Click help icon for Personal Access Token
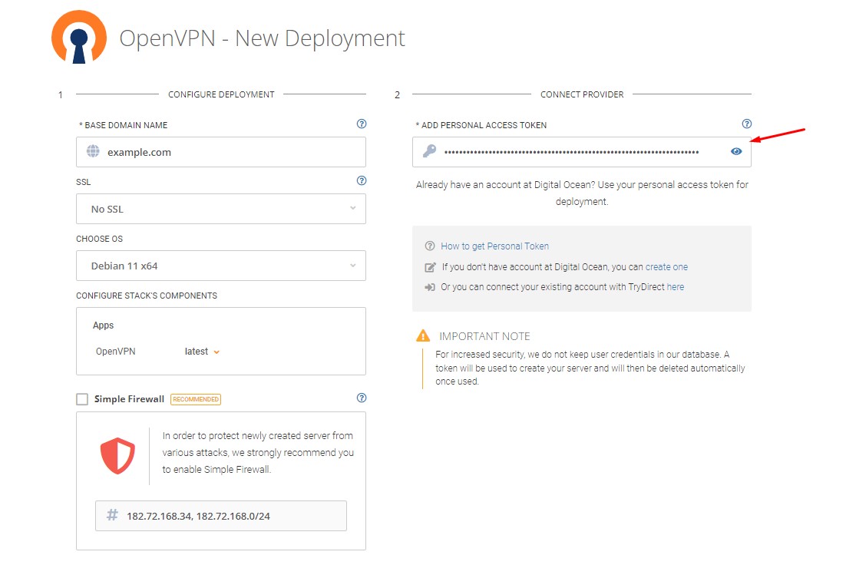 tap(747, 124)
